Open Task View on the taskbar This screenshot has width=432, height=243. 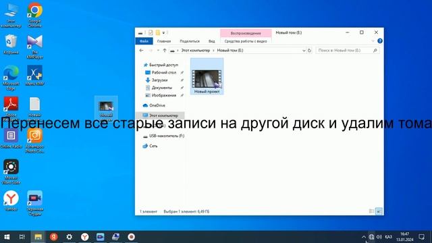[x=22, y=237]
